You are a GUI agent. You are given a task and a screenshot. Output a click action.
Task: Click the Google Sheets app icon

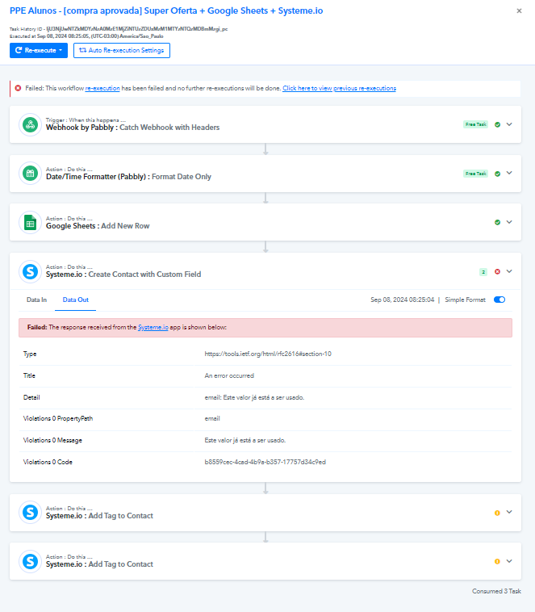(x=30, y=223)
